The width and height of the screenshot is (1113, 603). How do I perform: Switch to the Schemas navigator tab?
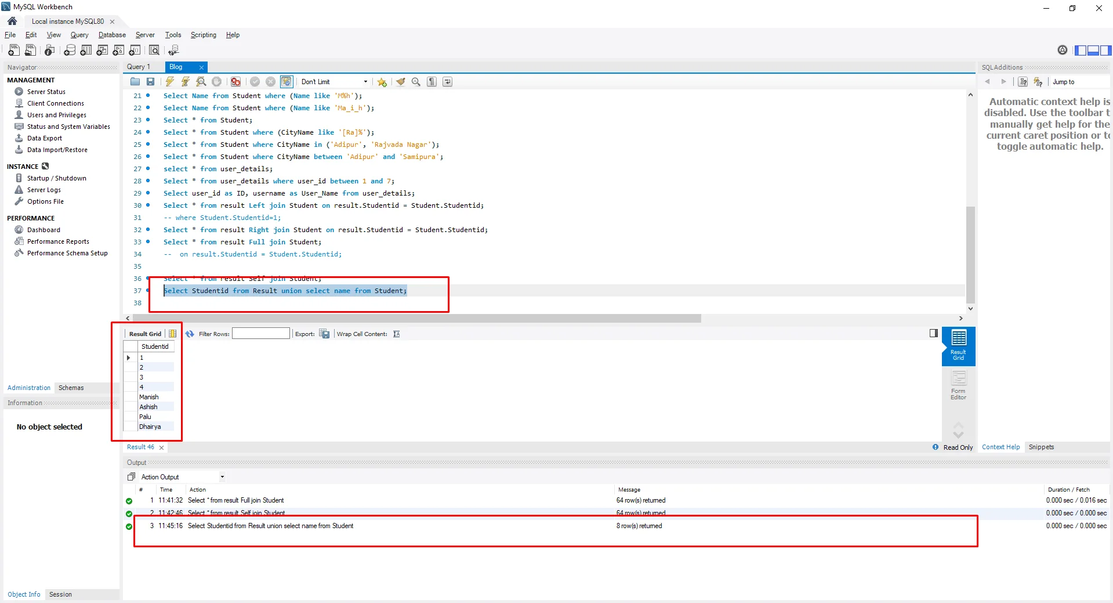click(71, 388)
